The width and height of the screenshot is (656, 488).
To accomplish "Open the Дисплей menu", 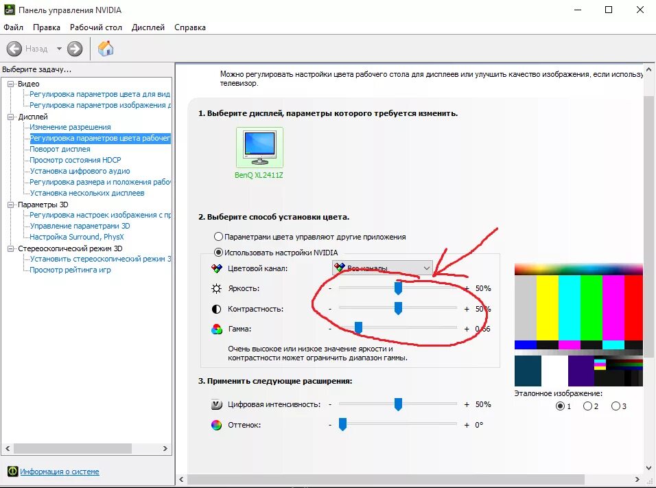I will 148,27.
